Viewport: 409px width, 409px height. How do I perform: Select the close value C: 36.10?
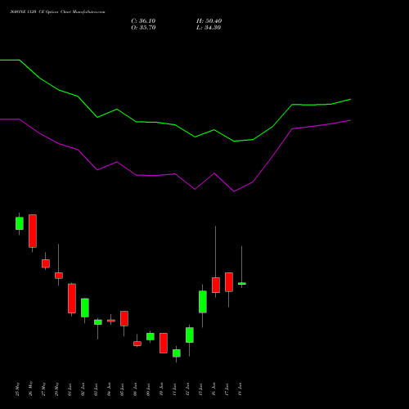click(x=143, y=21)
